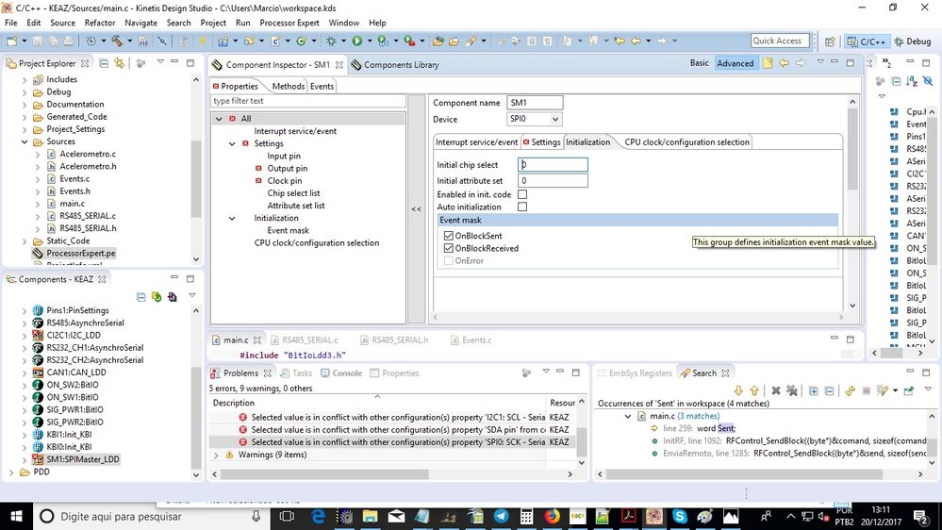Expand the SM1:SPIMaster_LDD component
Screen dimensions: 942x530
pyautogui.click(x=24, y=459)
